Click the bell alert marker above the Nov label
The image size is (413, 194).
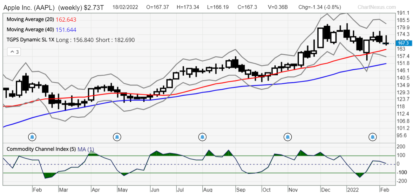[x=288, y=137]
